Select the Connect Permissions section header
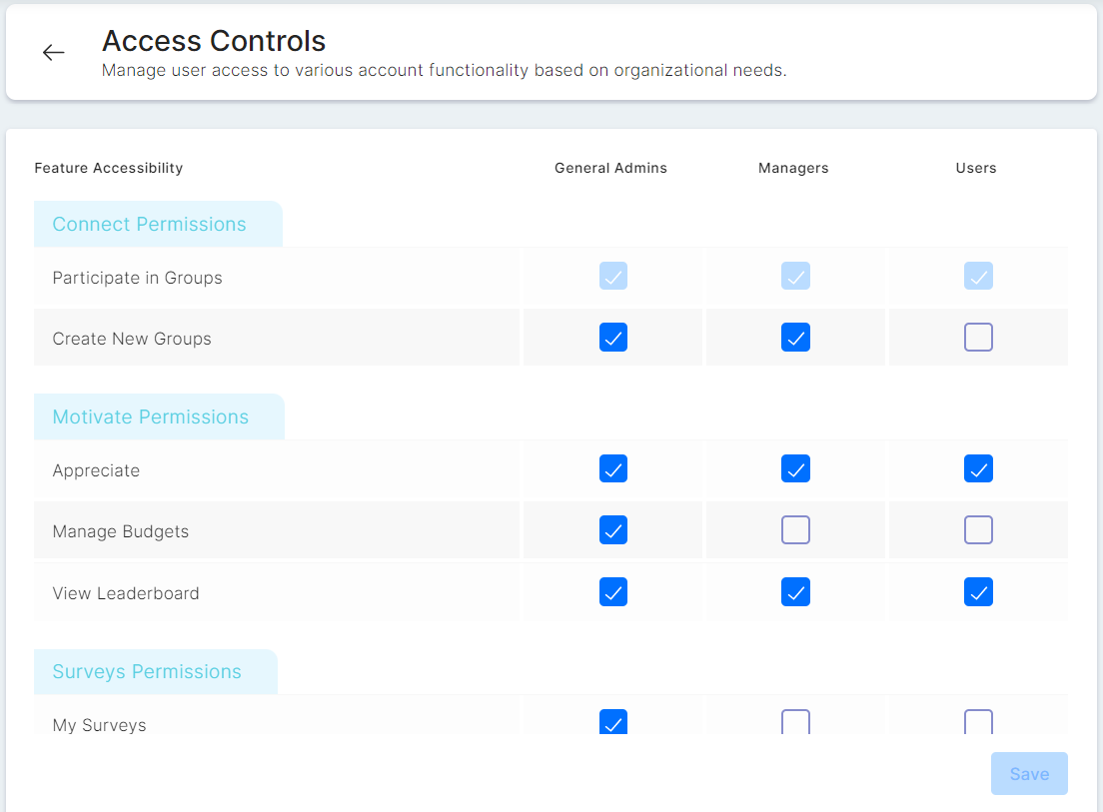This screenshot has width=1103, height=812. pos(149,225)
